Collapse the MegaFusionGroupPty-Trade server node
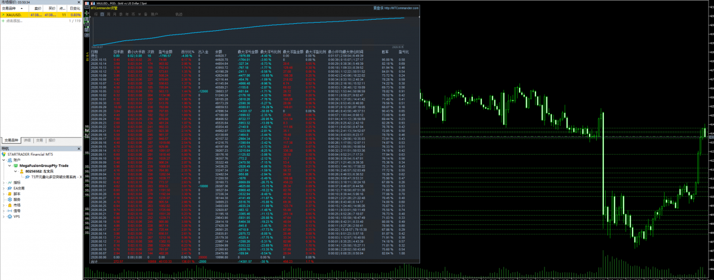The image size is (714, 280). pos(9,165)
